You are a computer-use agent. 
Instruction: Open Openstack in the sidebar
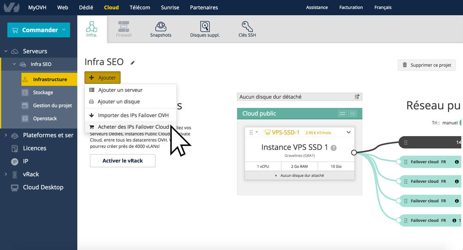[x=45, y=119]
